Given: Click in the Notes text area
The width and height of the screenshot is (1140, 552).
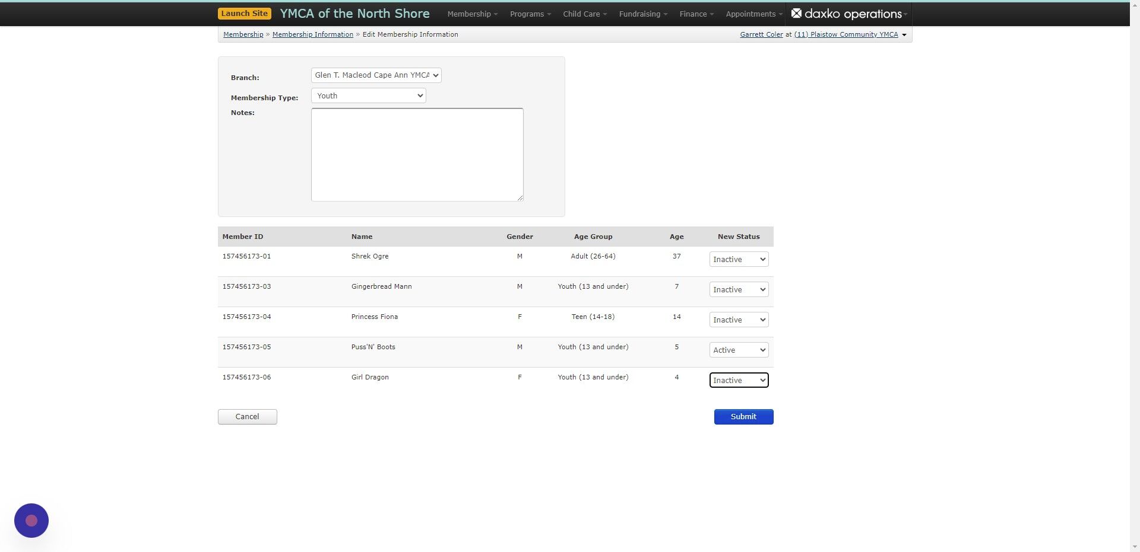Looking at the screenshot, I should coord(416,154).
